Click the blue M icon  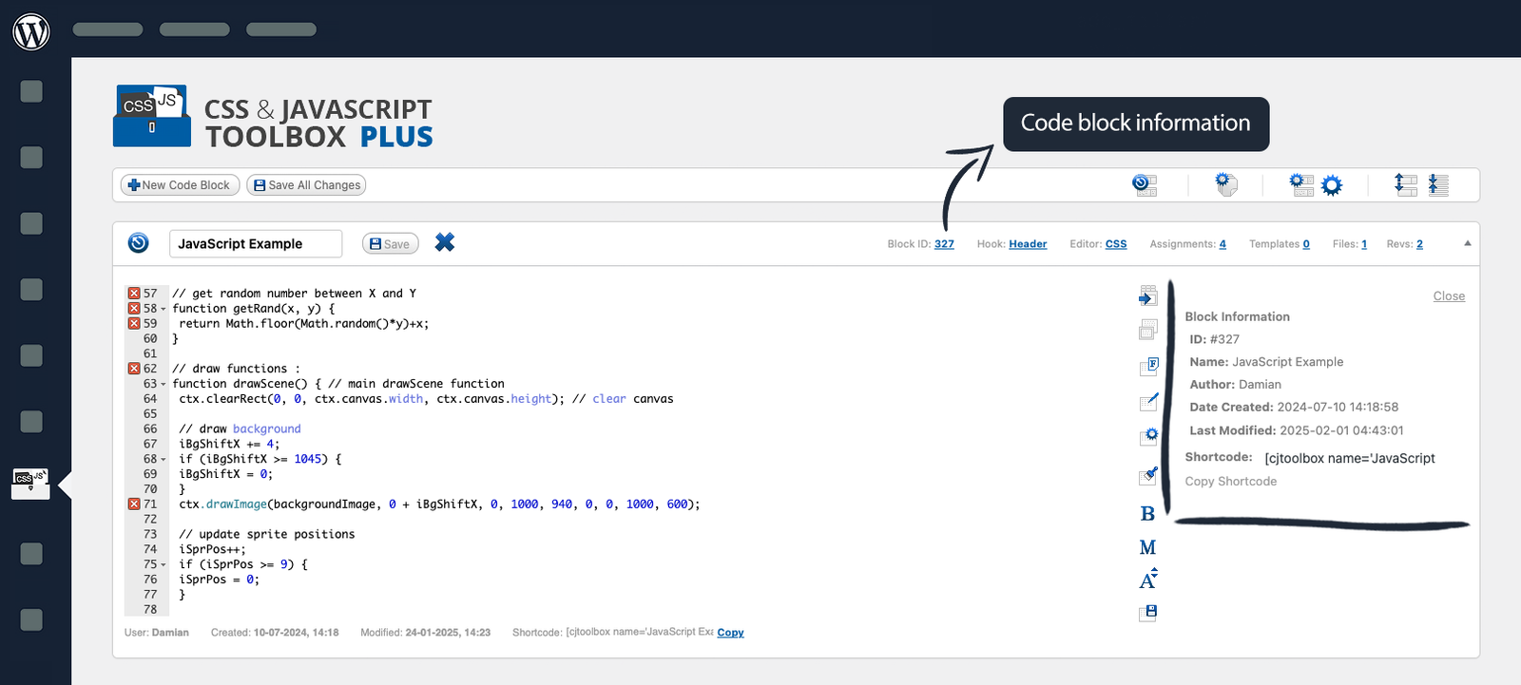[x=1147, y=547]
